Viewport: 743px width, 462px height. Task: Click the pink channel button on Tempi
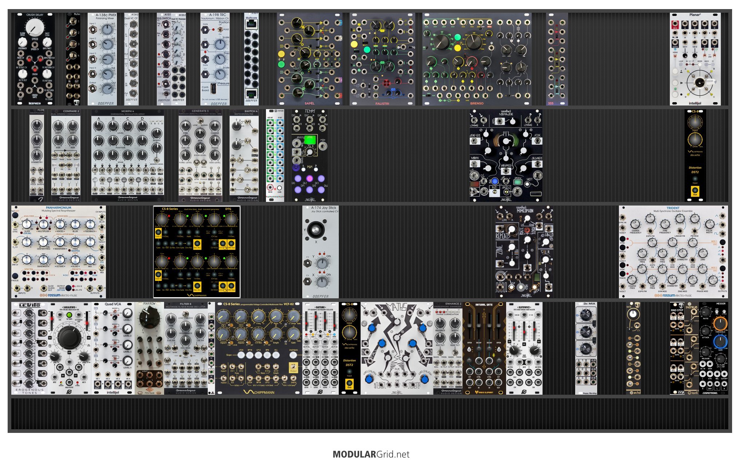coord(310,178)
